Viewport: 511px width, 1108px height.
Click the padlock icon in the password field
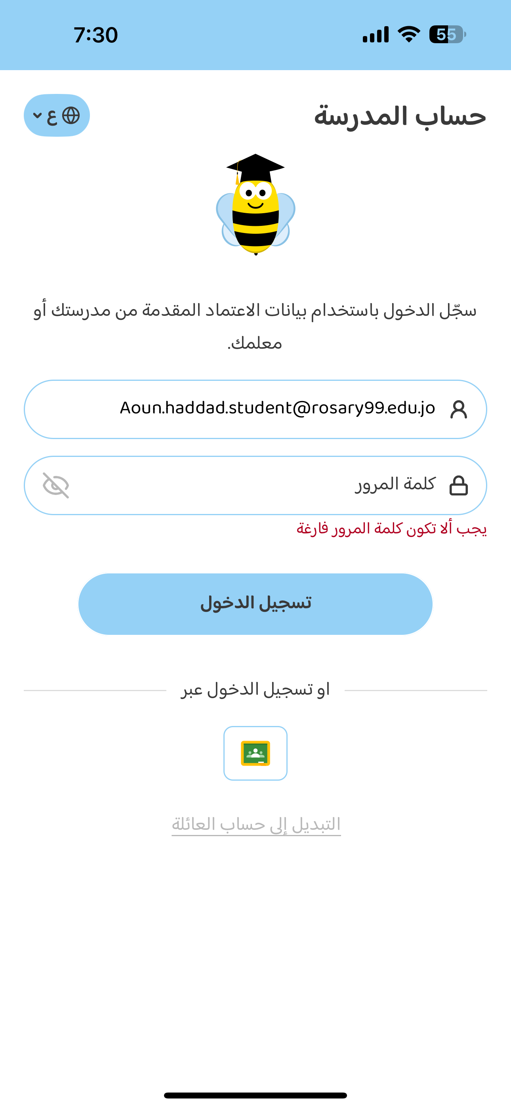(x=459, y=485)
